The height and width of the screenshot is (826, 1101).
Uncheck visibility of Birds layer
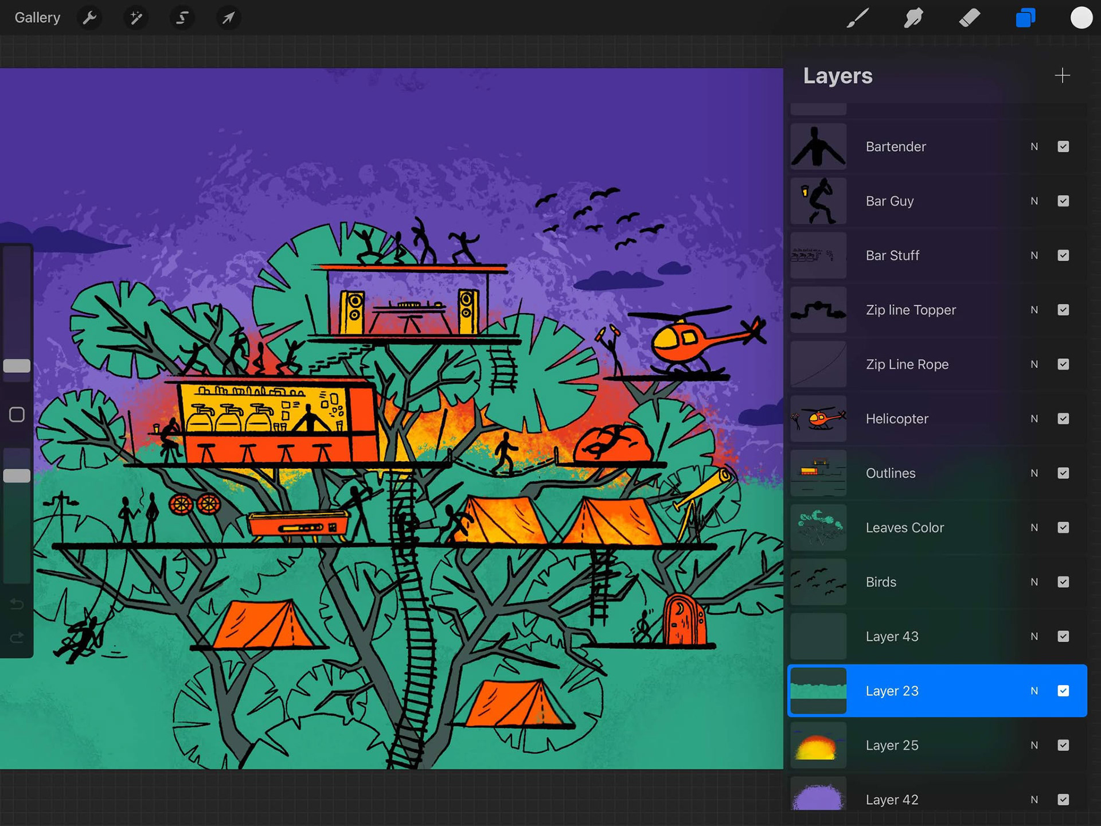coord(1063,582)
